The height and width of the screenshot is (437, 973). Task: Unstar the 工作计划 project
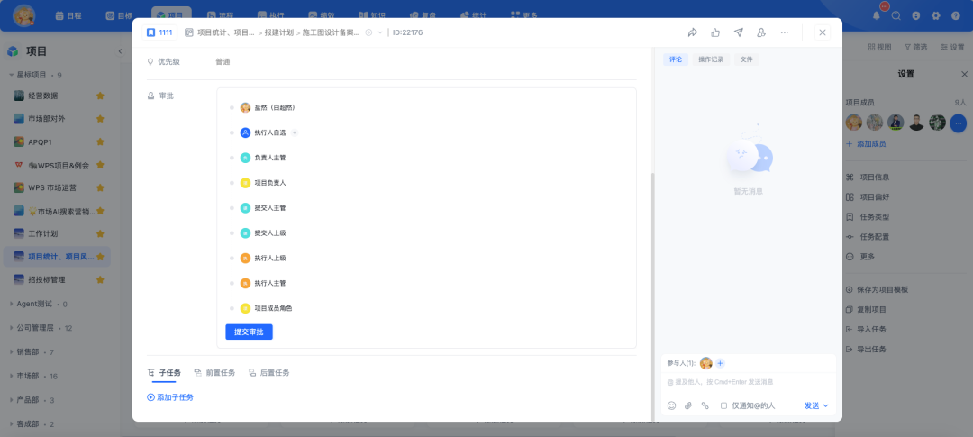100,233
